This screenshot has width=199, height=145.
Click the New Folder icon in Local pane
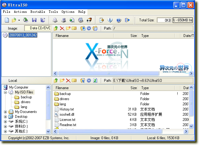click(x=62, y=80)
